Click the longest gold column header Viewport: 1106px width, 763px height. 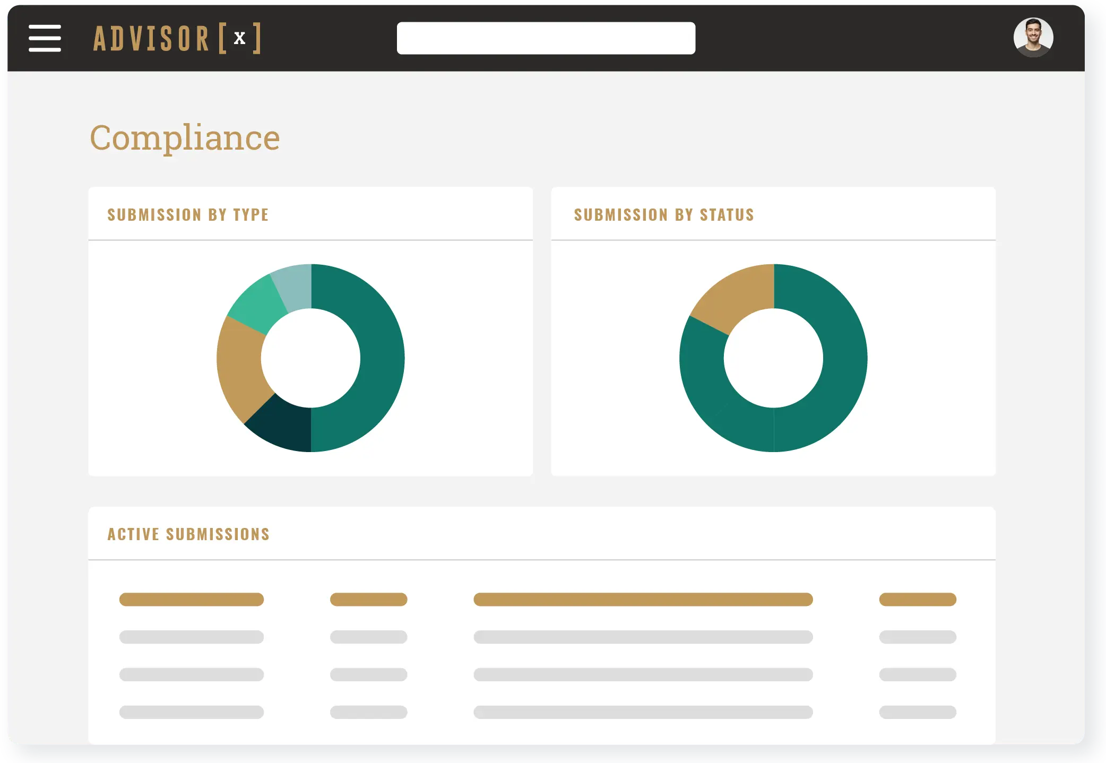pyautogui.click(x=643, y=599)
